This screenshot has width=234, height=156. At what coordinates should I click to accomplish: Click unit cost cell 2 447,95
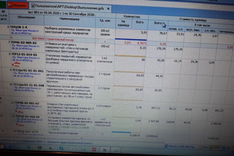tap(154, 121)
